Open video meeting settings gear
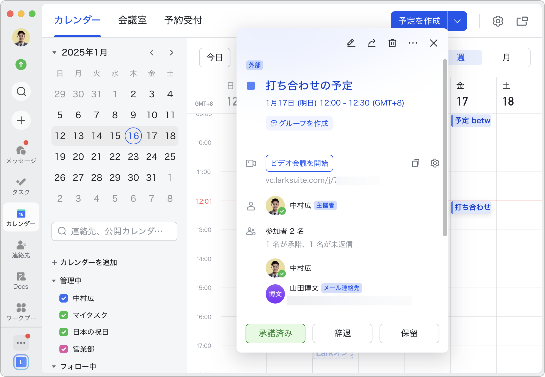The width and height of the screenshot is (545, 377). tap(435, 163)
